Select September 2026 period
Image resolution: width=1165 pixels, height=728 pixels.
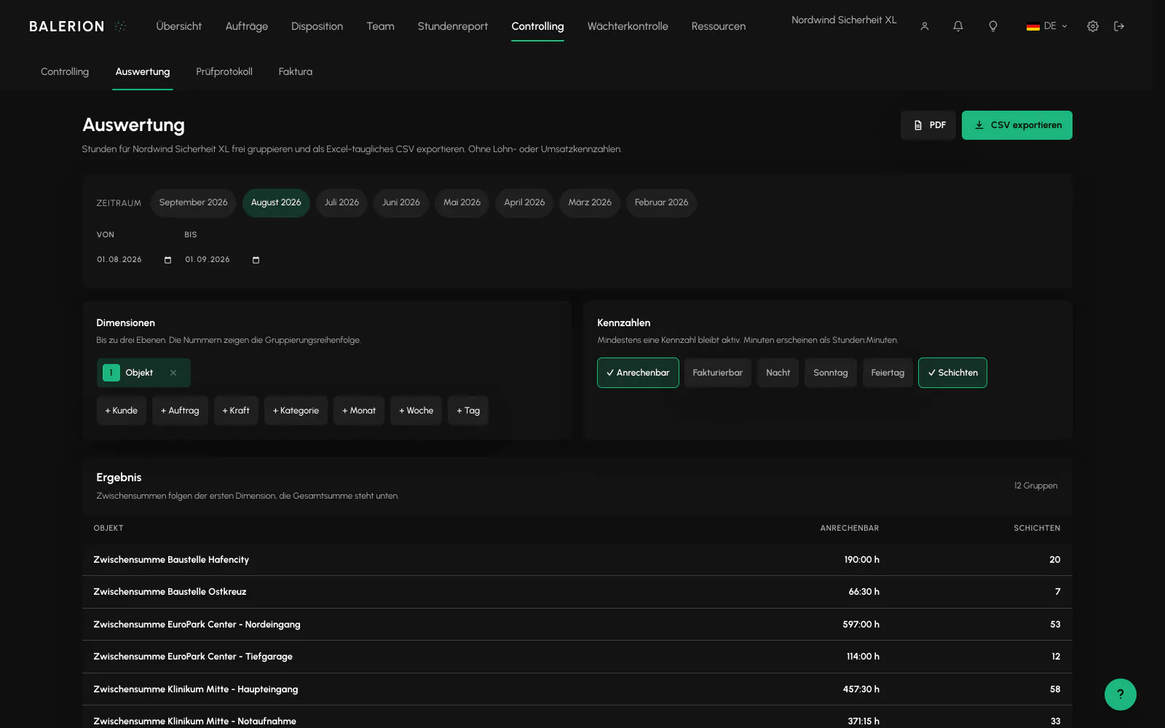tap(194, 202)
